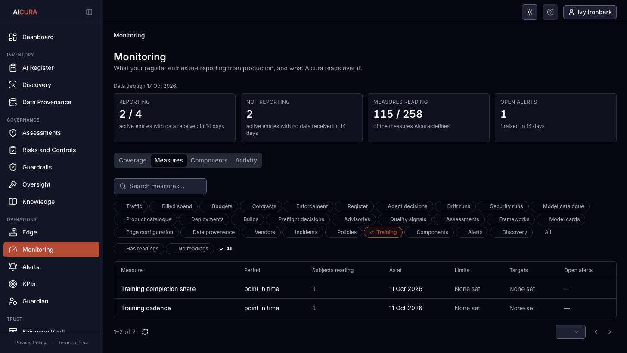Open the Privacy Policy link
627x353 pixels.
pyautogui.click(x=31, y=343)
